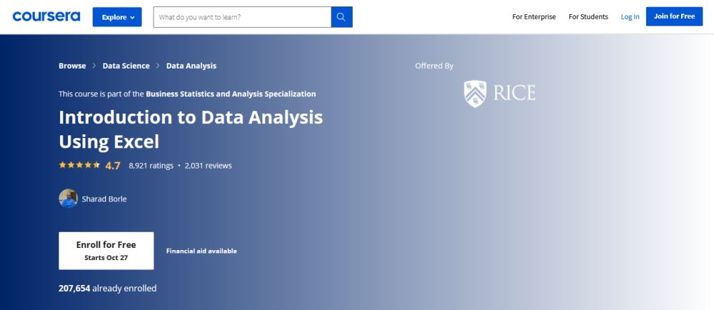The image size is (714, 310).
Task: Click the course title heading
Action: point(191,130)
